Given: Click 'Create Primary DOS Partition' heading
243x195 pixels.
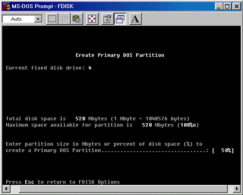Looking at the screenshot, I should pos(120,55).
